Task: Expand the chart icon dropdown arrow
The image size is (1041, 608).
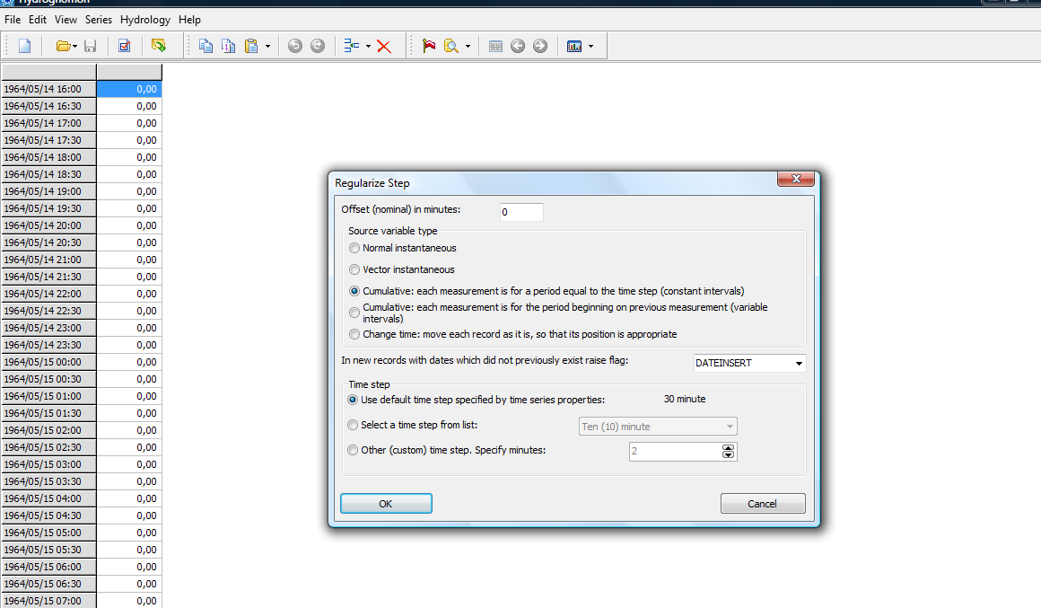Action: pos(590,47)
